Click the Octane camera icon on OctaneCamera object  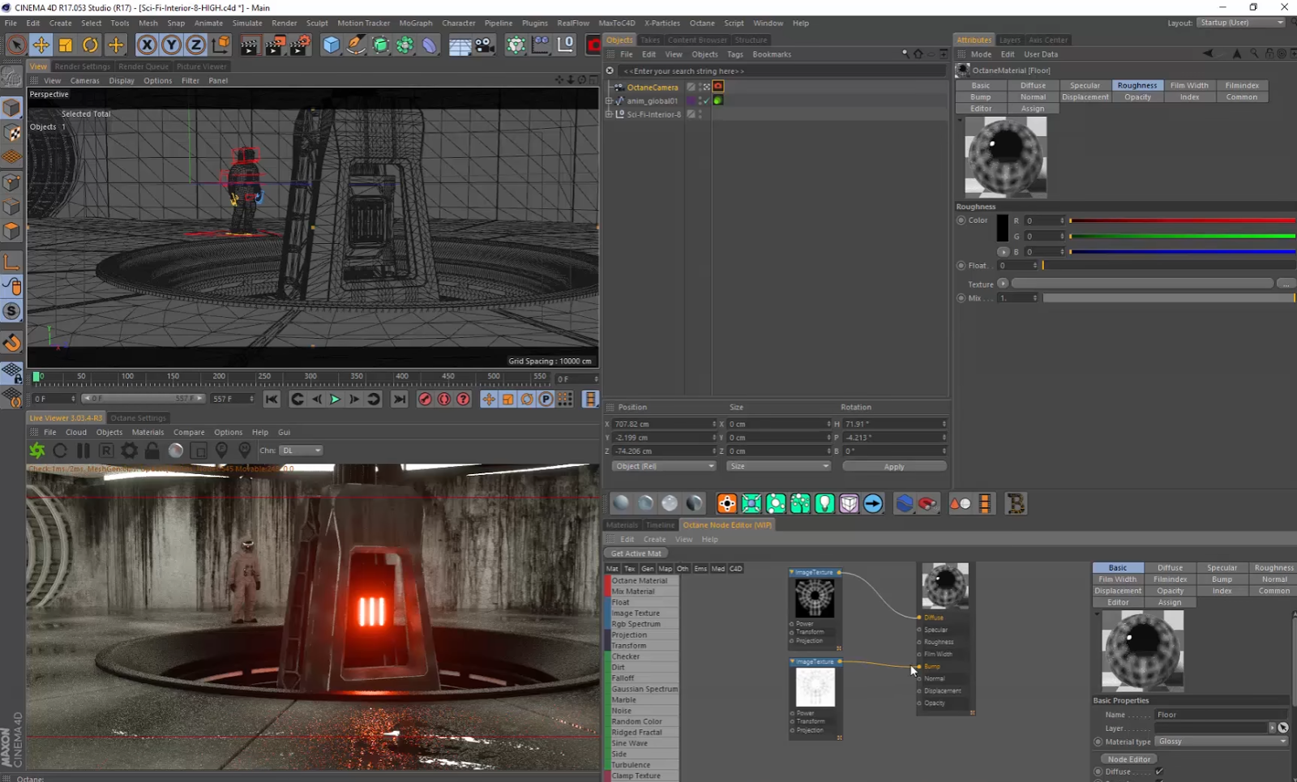point(717,87)
